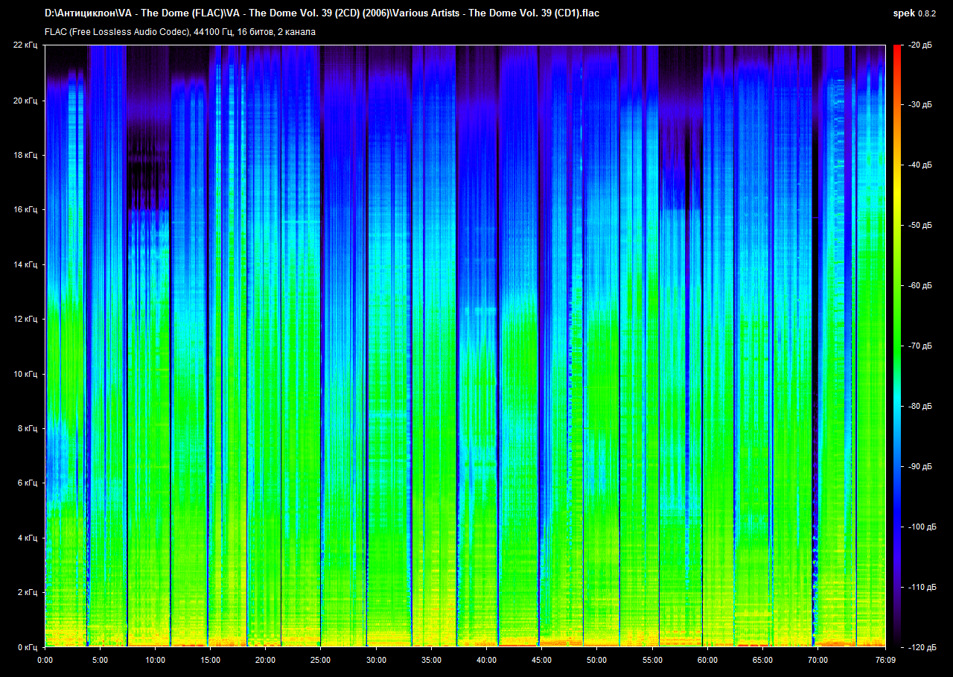The height and width of the screenshot is (677, 953).
Task: Click the 10 кГц frequency axis label
Action: (x=25, y=374)
